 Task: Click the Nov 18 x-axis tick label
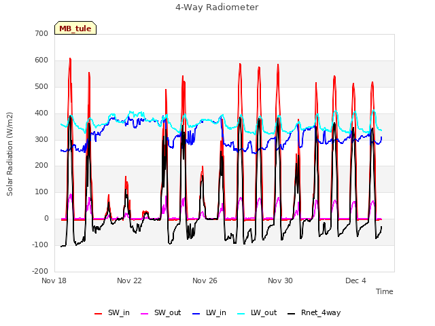(x=54, y=280)
